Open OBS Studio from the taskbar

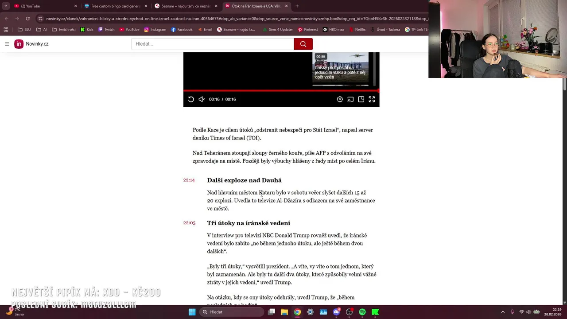pyautogui.click(x=350, y=312)
